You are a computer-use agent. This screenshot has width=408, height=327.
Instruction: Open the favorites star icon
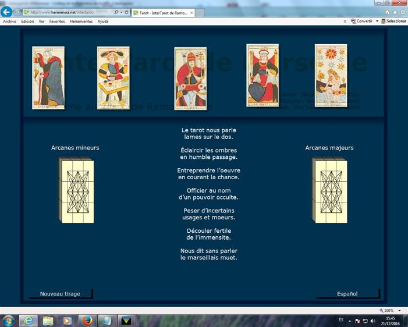[395, 12]
